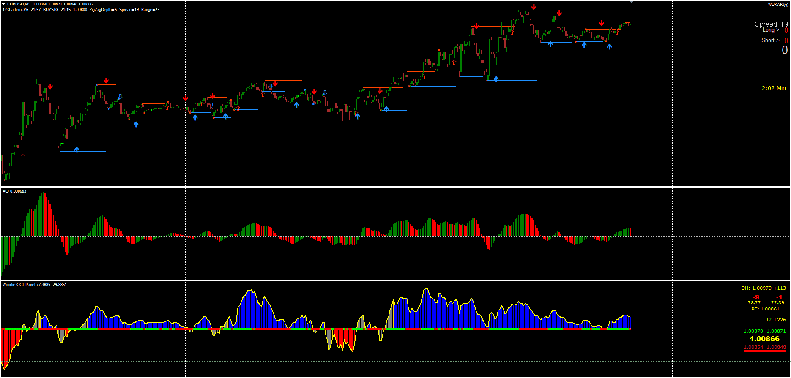
Task: Click the DH: 1.00979 +113 daily high label
Action: pos(763,288)
